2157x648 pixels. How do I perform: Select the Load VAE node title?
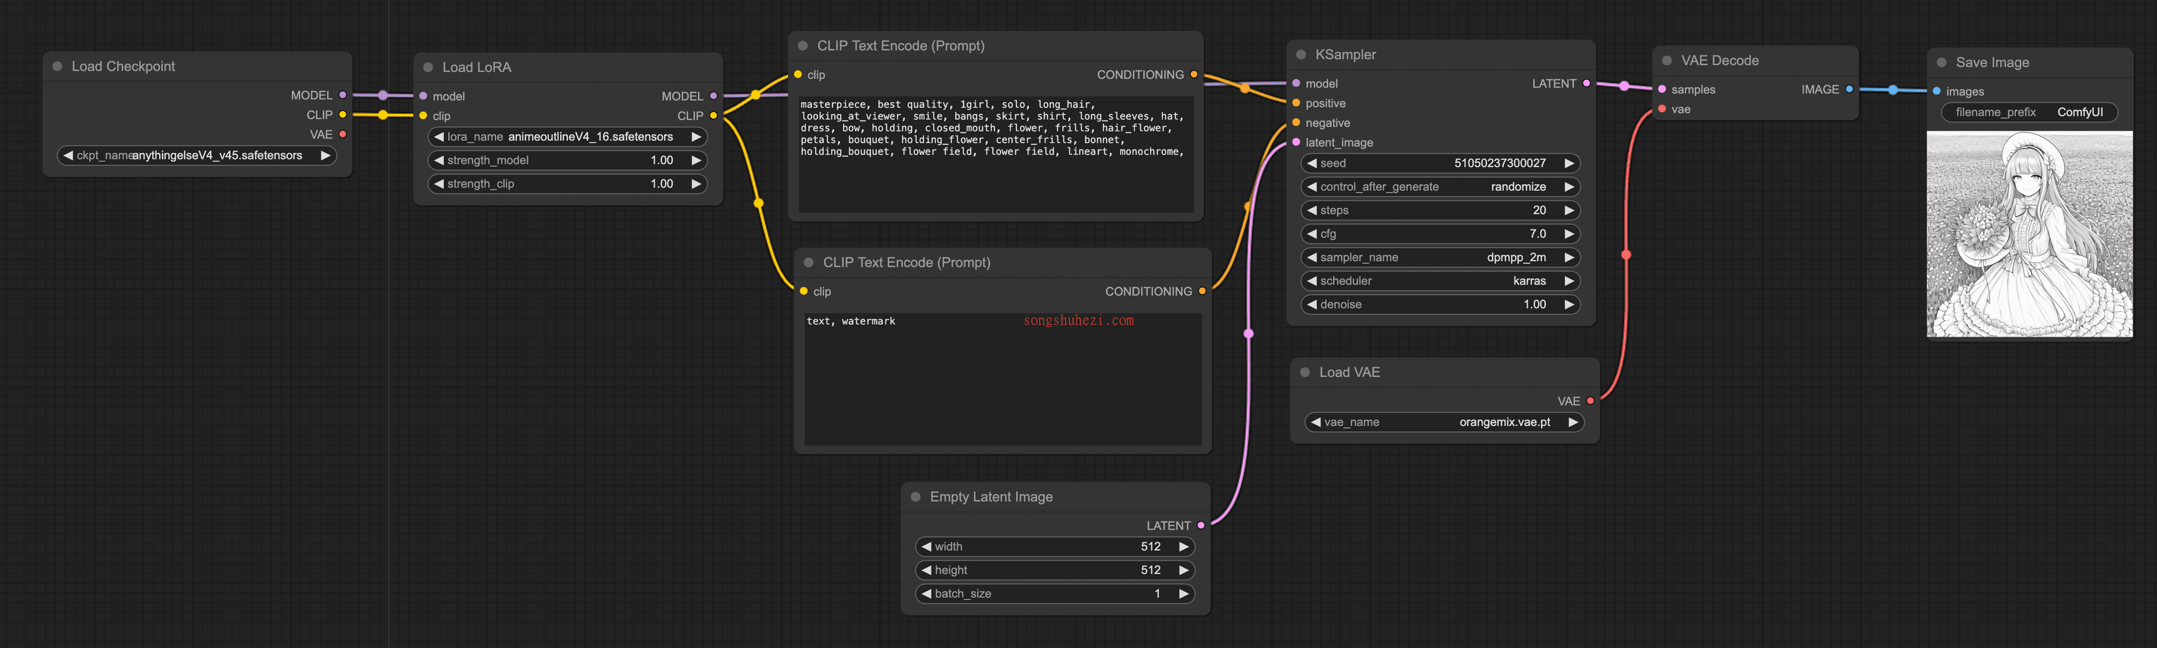click(1349, 372)
